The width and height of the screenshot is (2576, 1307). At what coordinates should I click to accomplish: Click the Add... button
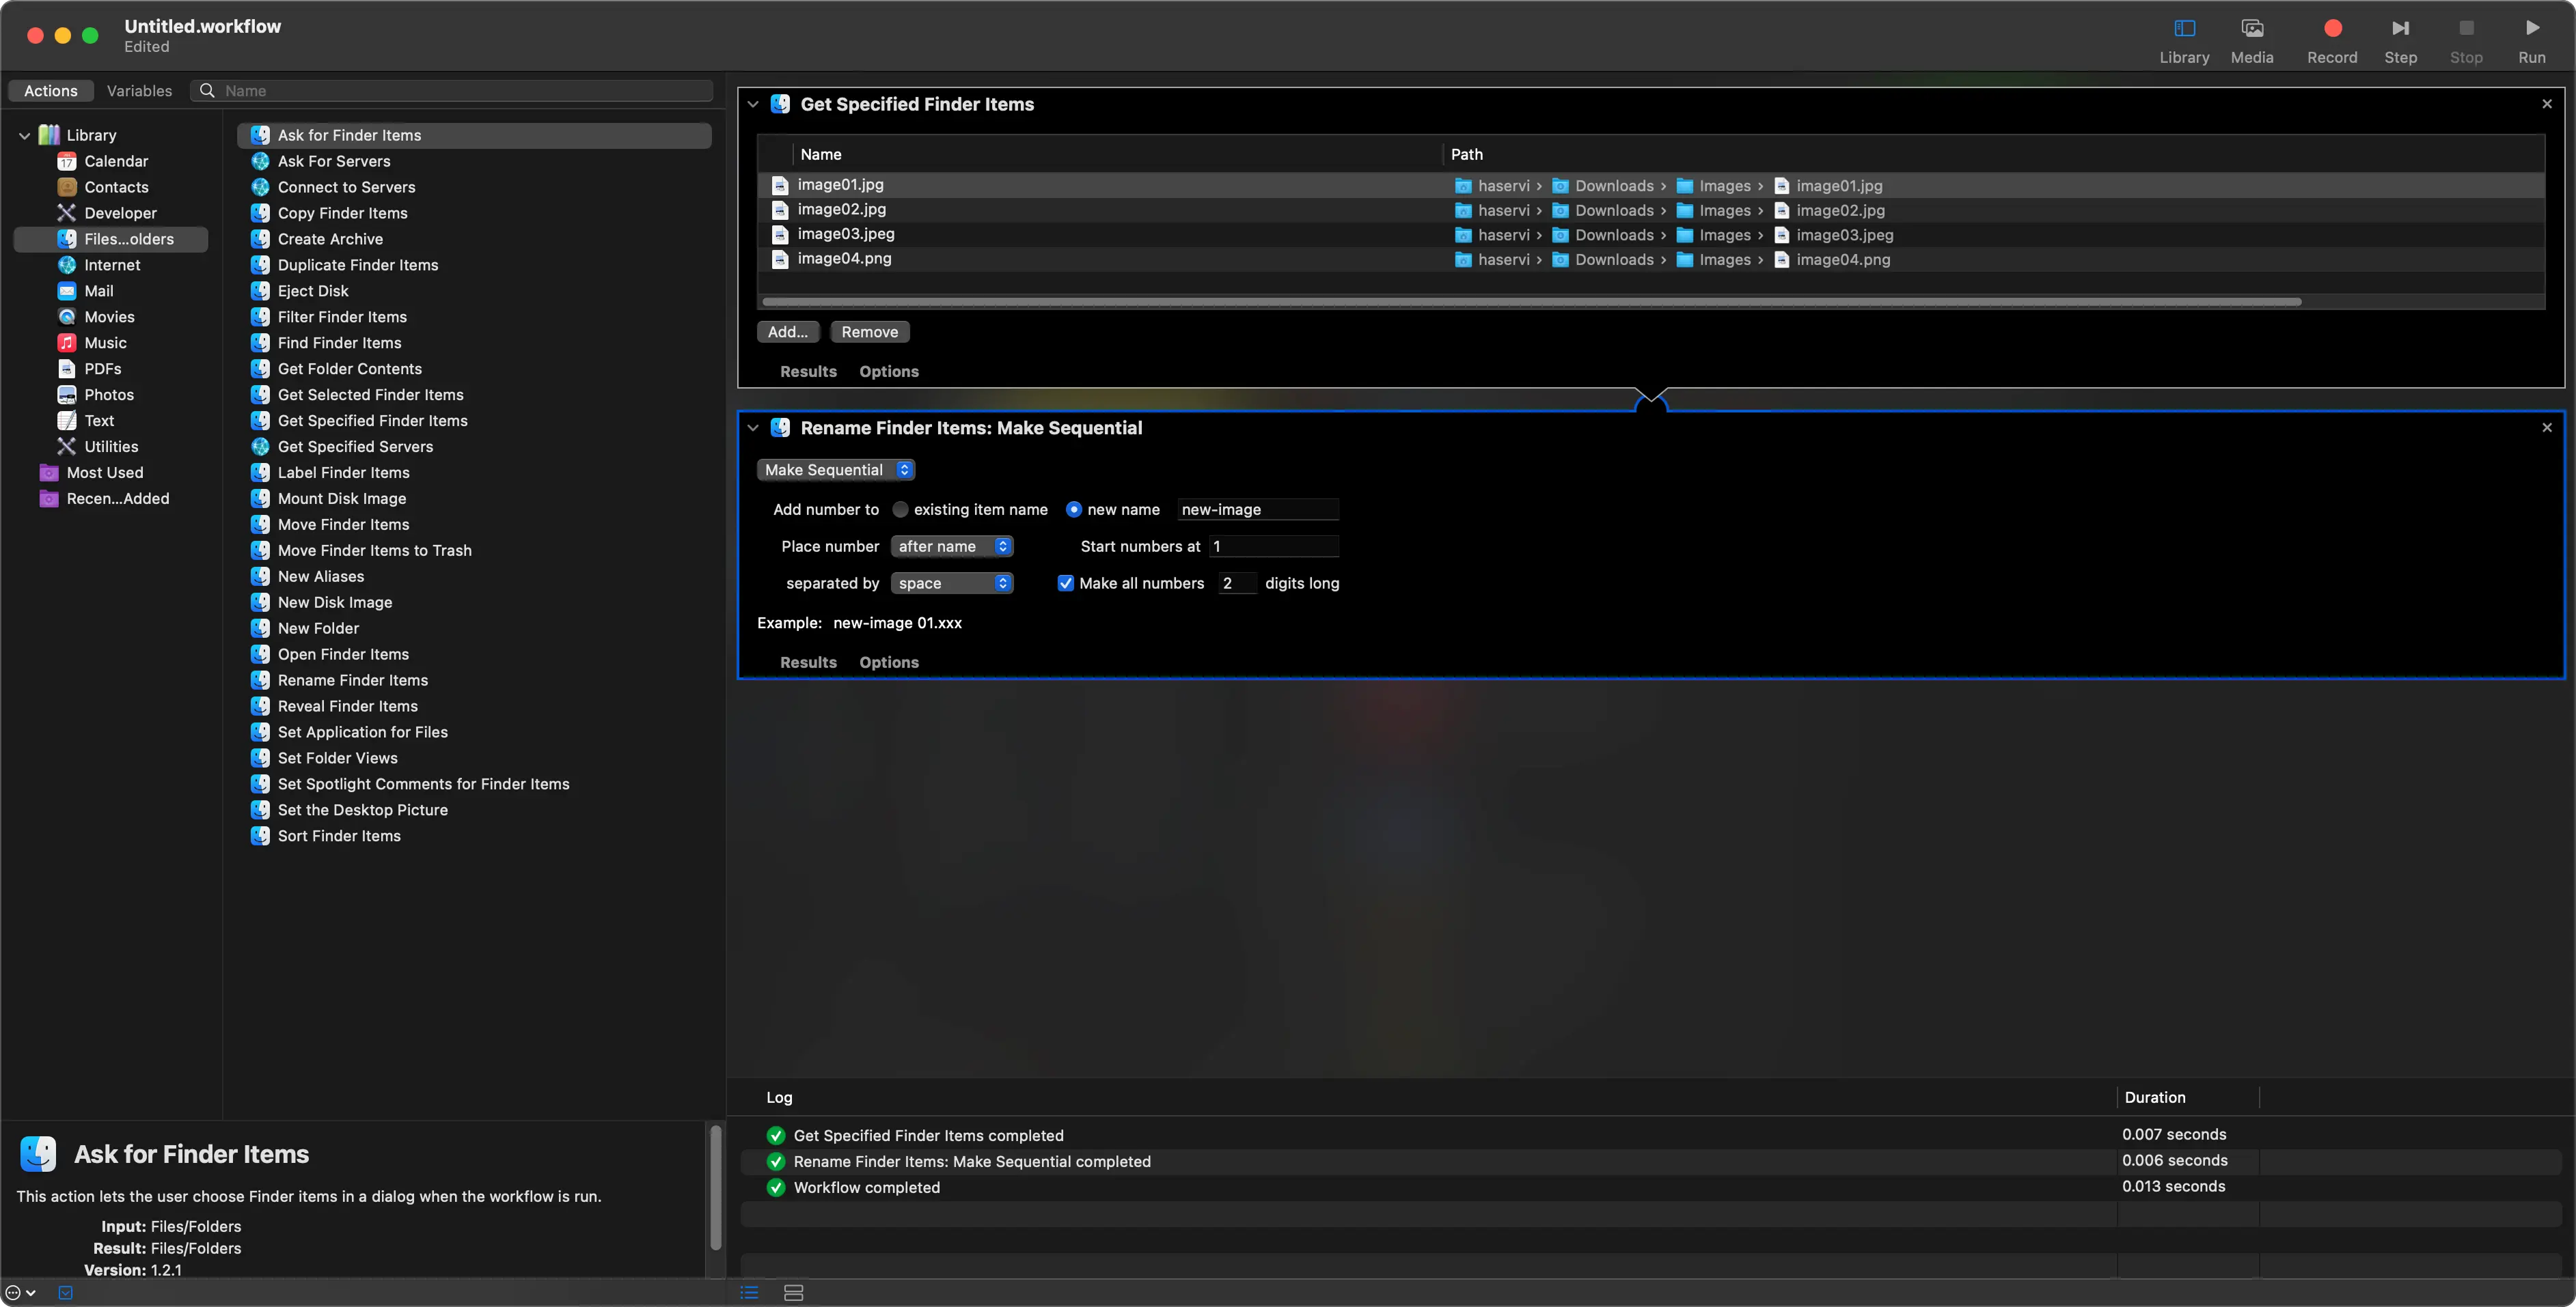tap(787, 332)
